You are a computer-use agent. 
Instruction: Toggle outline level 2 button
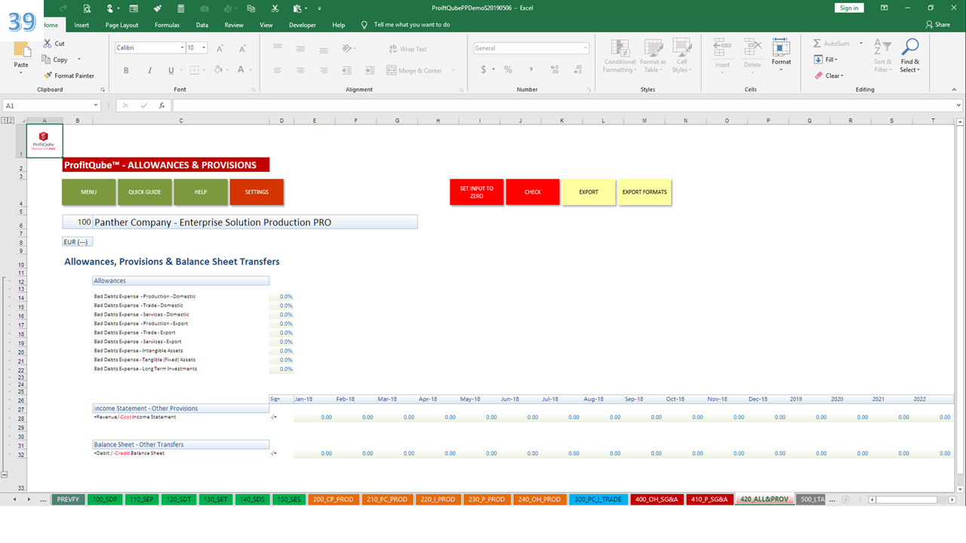11,121
